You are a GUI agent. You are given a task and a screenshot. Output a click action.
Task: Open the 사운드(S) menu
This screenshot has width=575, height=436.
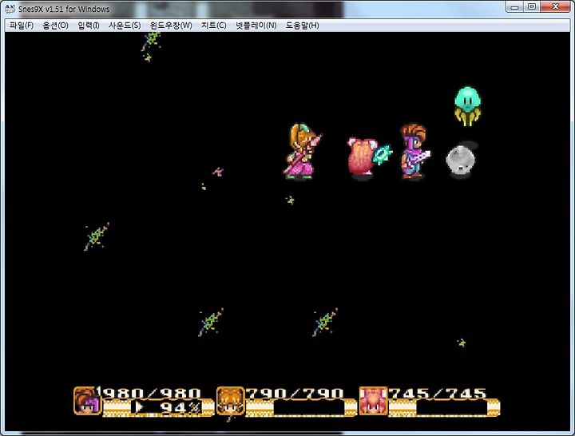pos(125,26)
